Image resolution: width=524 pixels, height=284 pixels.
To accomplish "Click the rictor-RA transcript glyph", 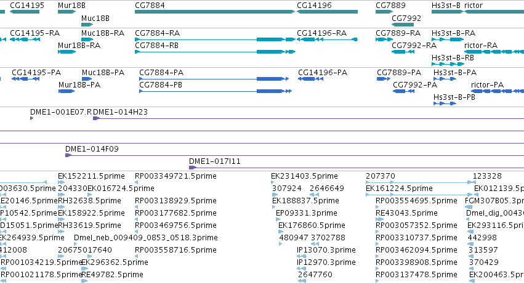I will point(494,52).
